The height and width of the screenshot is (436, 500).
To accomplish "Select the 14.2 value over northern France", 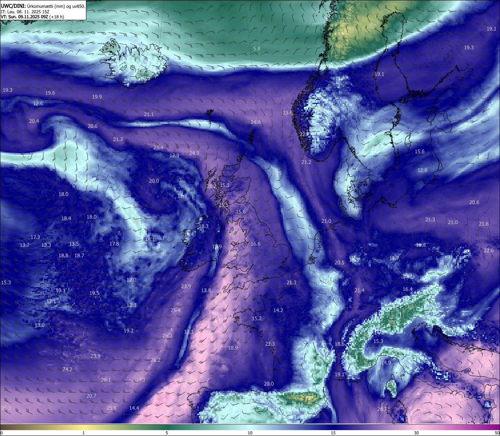I will coord(278,310).
